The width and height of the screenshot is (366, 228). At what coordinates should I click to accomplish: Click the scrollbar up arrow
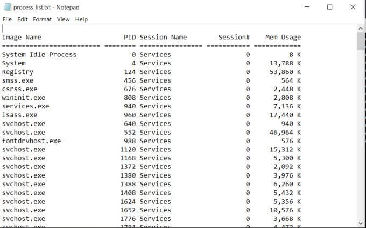(x=361, y=28)
